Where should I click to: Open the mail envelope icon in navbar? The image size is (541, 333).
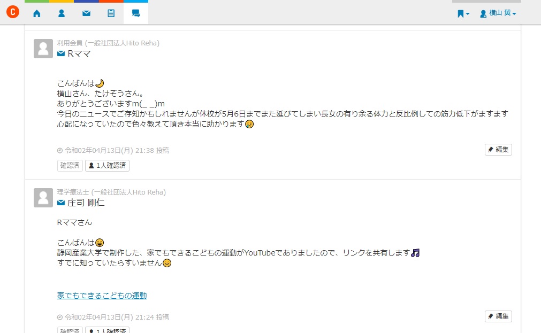pyautogui.click(x=86, y=13)
